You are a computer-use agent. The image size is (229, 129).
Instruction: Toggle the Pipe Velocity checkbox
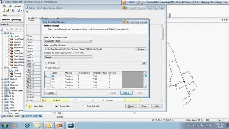click(9, 45)
